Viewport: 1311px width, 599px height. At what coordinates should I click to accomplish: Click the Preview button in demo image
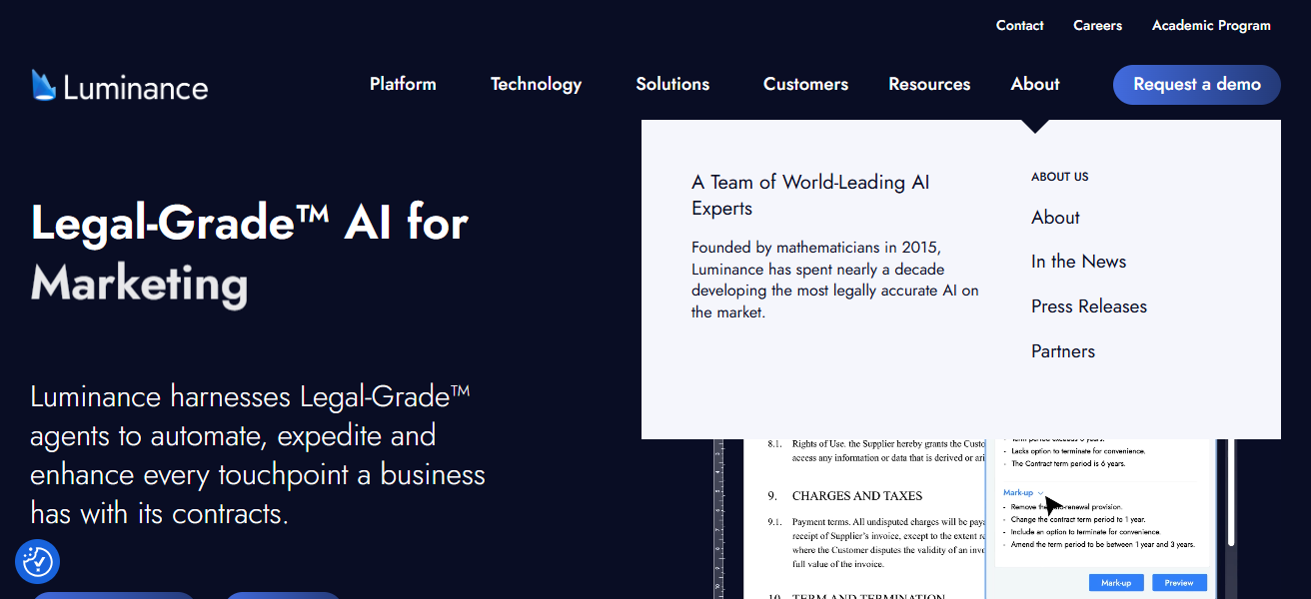pyautogui.click(x=1179, y=582)
